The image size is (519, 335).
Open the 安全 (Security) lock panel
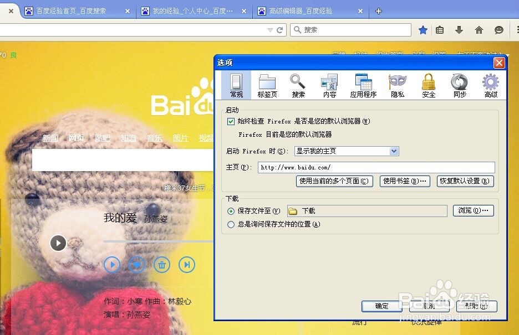pos(429,86)
